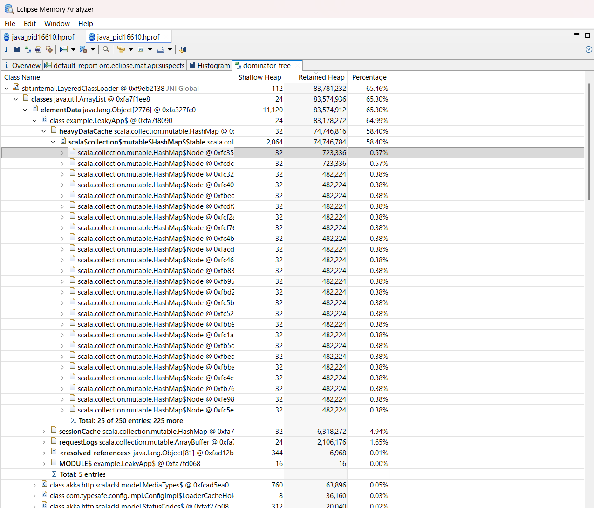Click the toolbar help question mark
The width and height of the screenshot is (594, 508).
click(589, 49)
